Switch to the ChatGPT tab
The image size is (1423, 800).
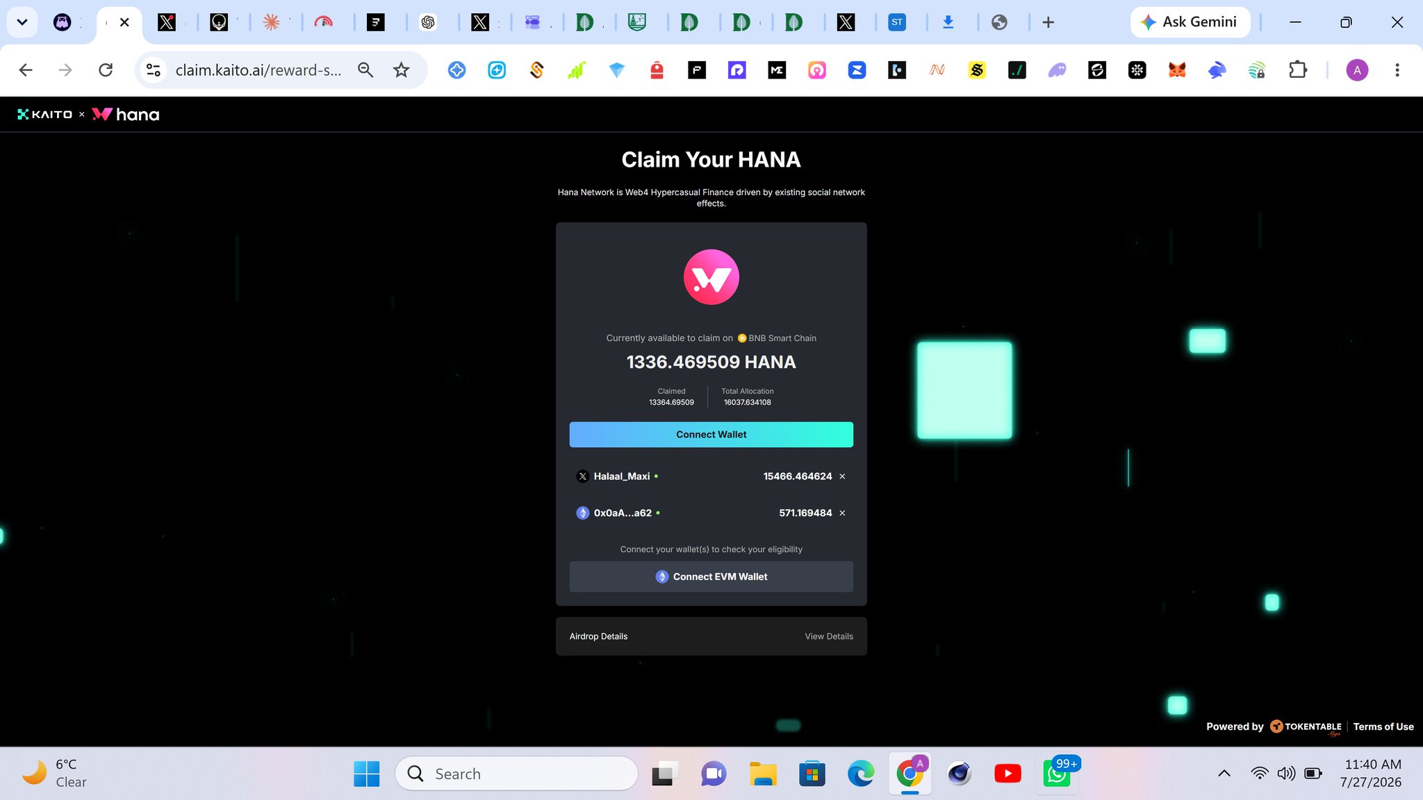point(428,22)
